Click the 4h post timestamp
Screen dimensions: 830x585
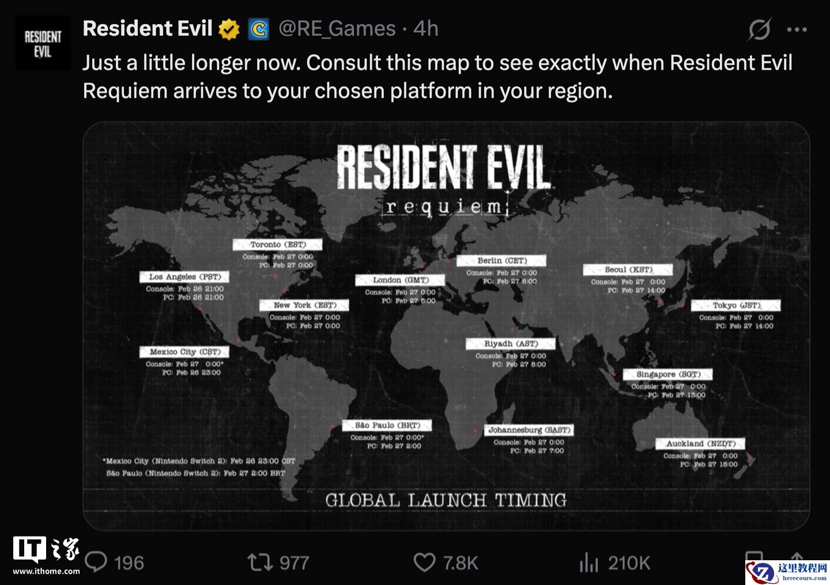click(426, 28)
